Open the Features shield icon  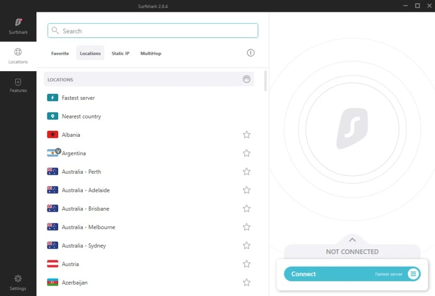tap(18, 82)
